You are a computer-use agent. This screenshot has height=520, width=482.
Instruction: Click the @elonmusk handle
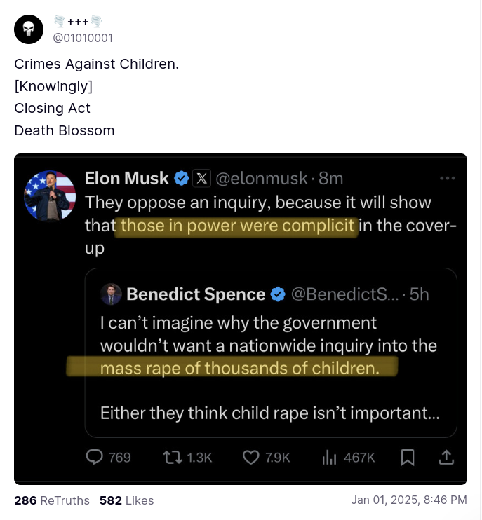coord(260,178)
